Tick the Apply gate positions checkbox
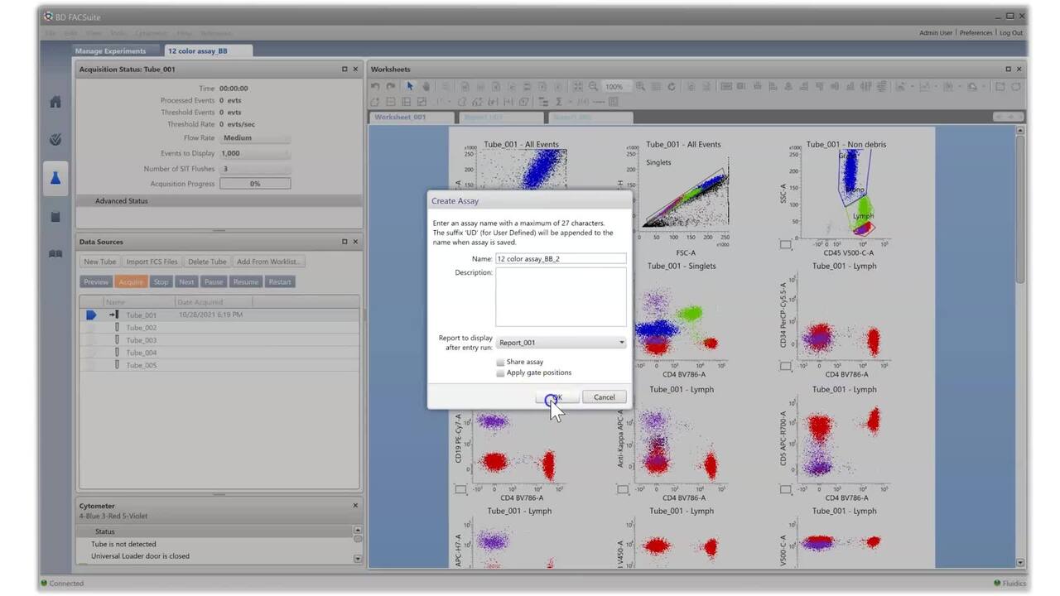 pyautogui.click(x=500, y=373)
